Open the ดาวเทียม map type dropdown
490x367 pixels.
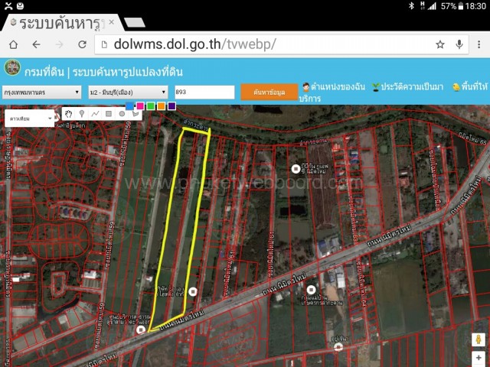(x=29, y=119)
